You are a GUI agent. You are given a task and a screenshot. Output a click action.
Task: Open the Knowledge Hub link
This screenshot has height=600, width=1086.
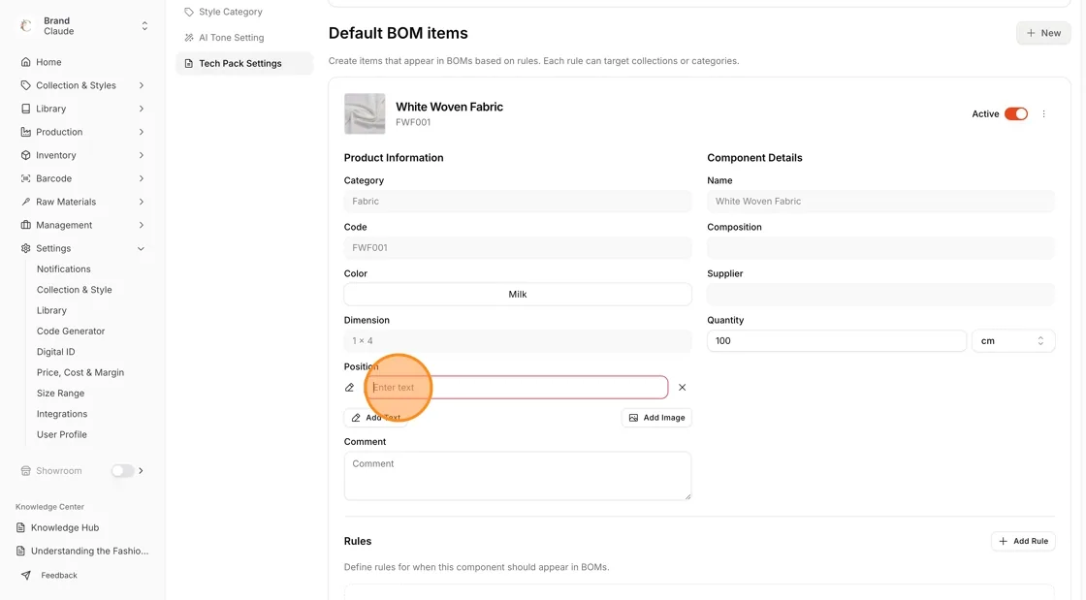click(x=64, y=527)
